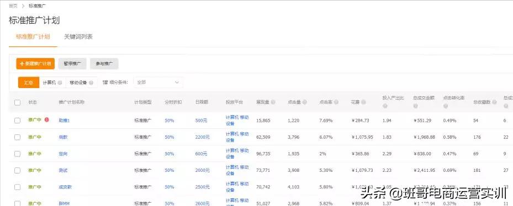Edit 2200元 daily limit

click(203, 137)
